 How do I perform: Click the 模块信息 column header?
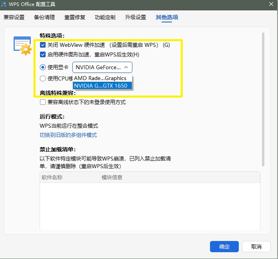click(x=180, y=177)
